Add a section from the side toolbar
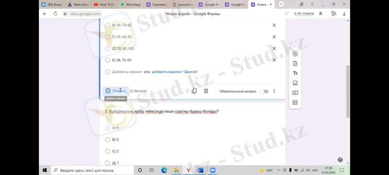 click(x=295, y=103)
